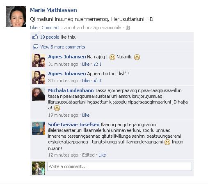View edit history via Edited link
Screen dimensions: 208x187
coord(88,155)
